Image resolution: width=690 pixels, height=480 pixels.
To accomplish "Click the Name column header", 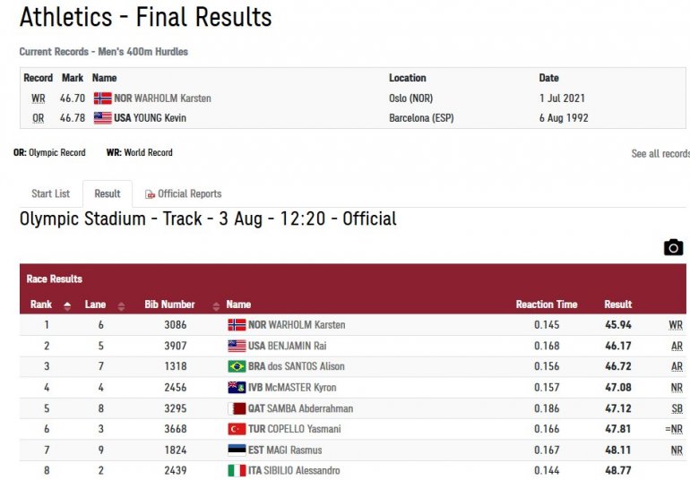I will (x=238, y=304).
